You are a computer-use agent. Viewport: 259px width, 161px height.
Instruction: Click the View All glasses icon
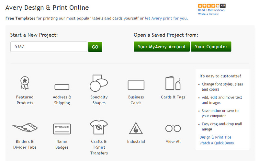coord(173,129)
